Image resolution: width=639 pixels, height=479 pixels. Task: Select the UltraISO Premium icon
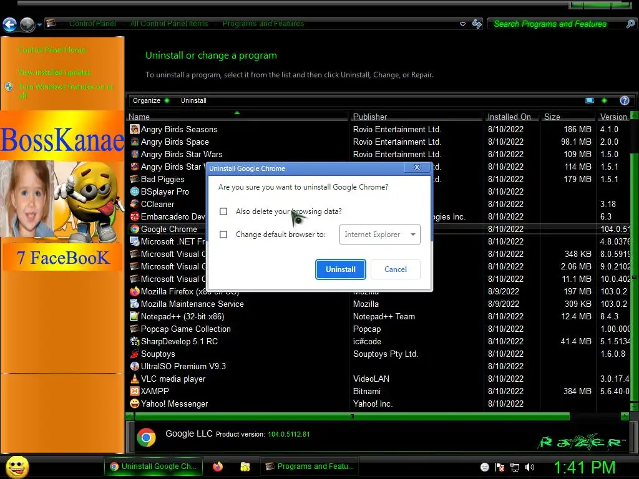click(x=135, y=366)
